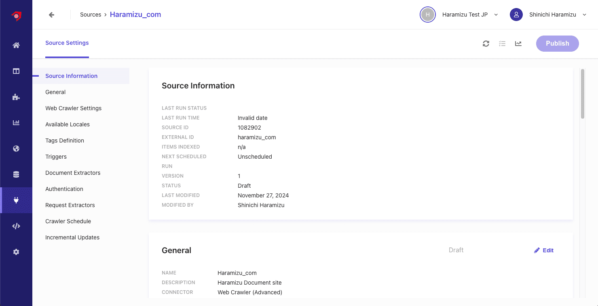Go back using the left arrow
This screenshot has height=306, width=598.
click(x=51, y=15)
